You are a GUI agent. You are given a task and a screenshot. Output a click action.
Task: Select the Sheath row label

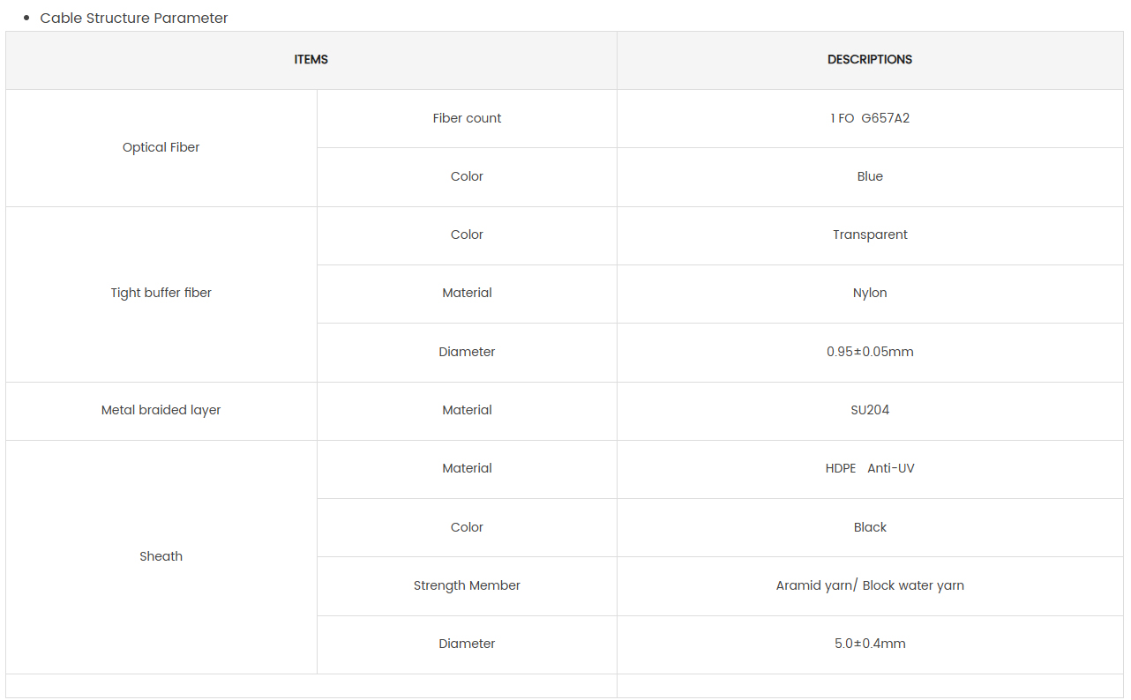tap(161, 556)
